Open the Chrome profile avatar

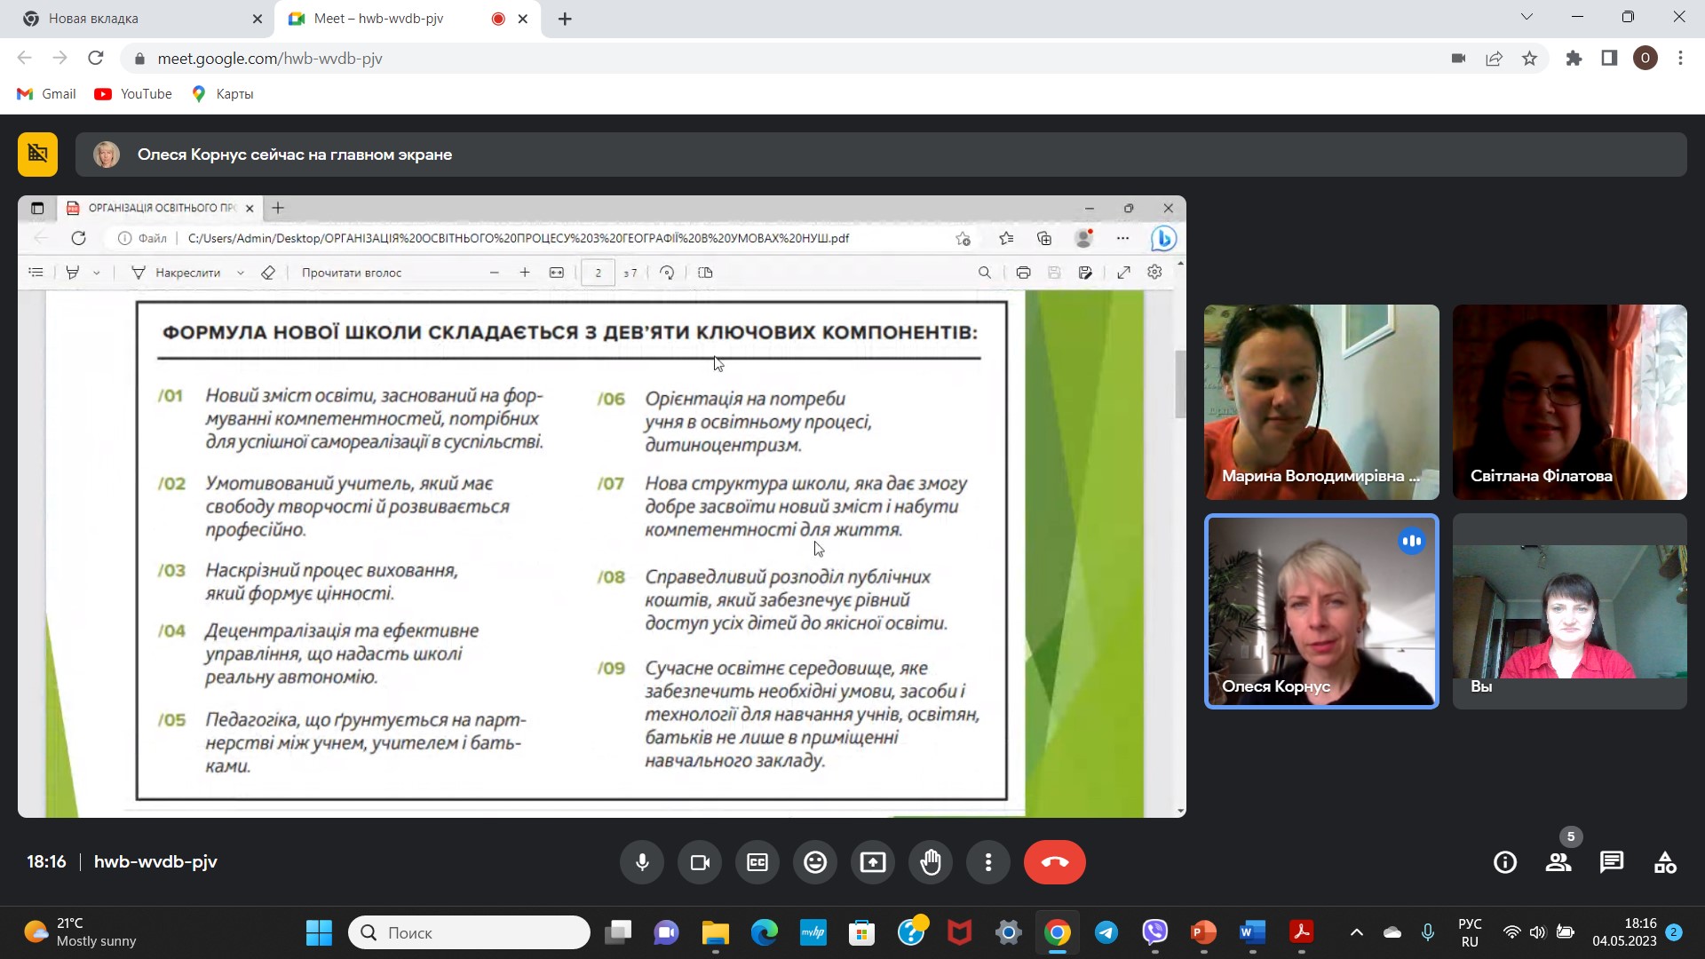[x=1645, y=59]
